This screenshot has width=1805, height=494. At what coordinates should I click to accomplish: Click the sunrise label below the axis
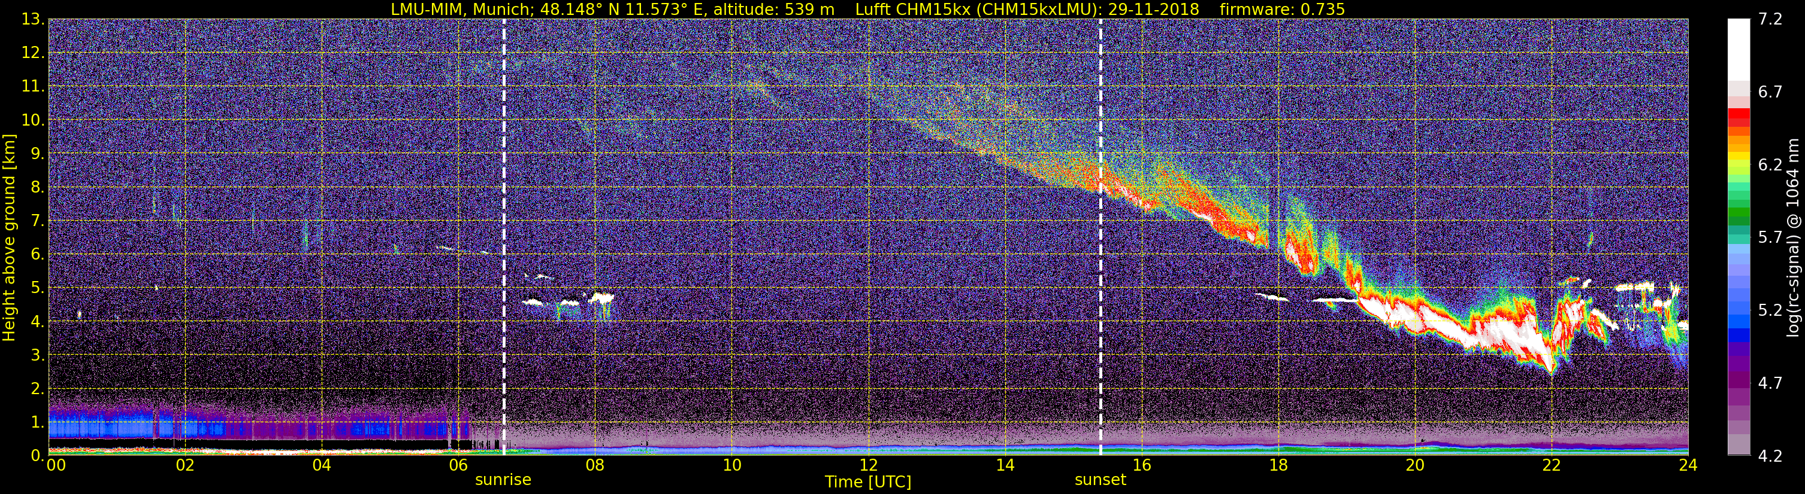point(503,480)
